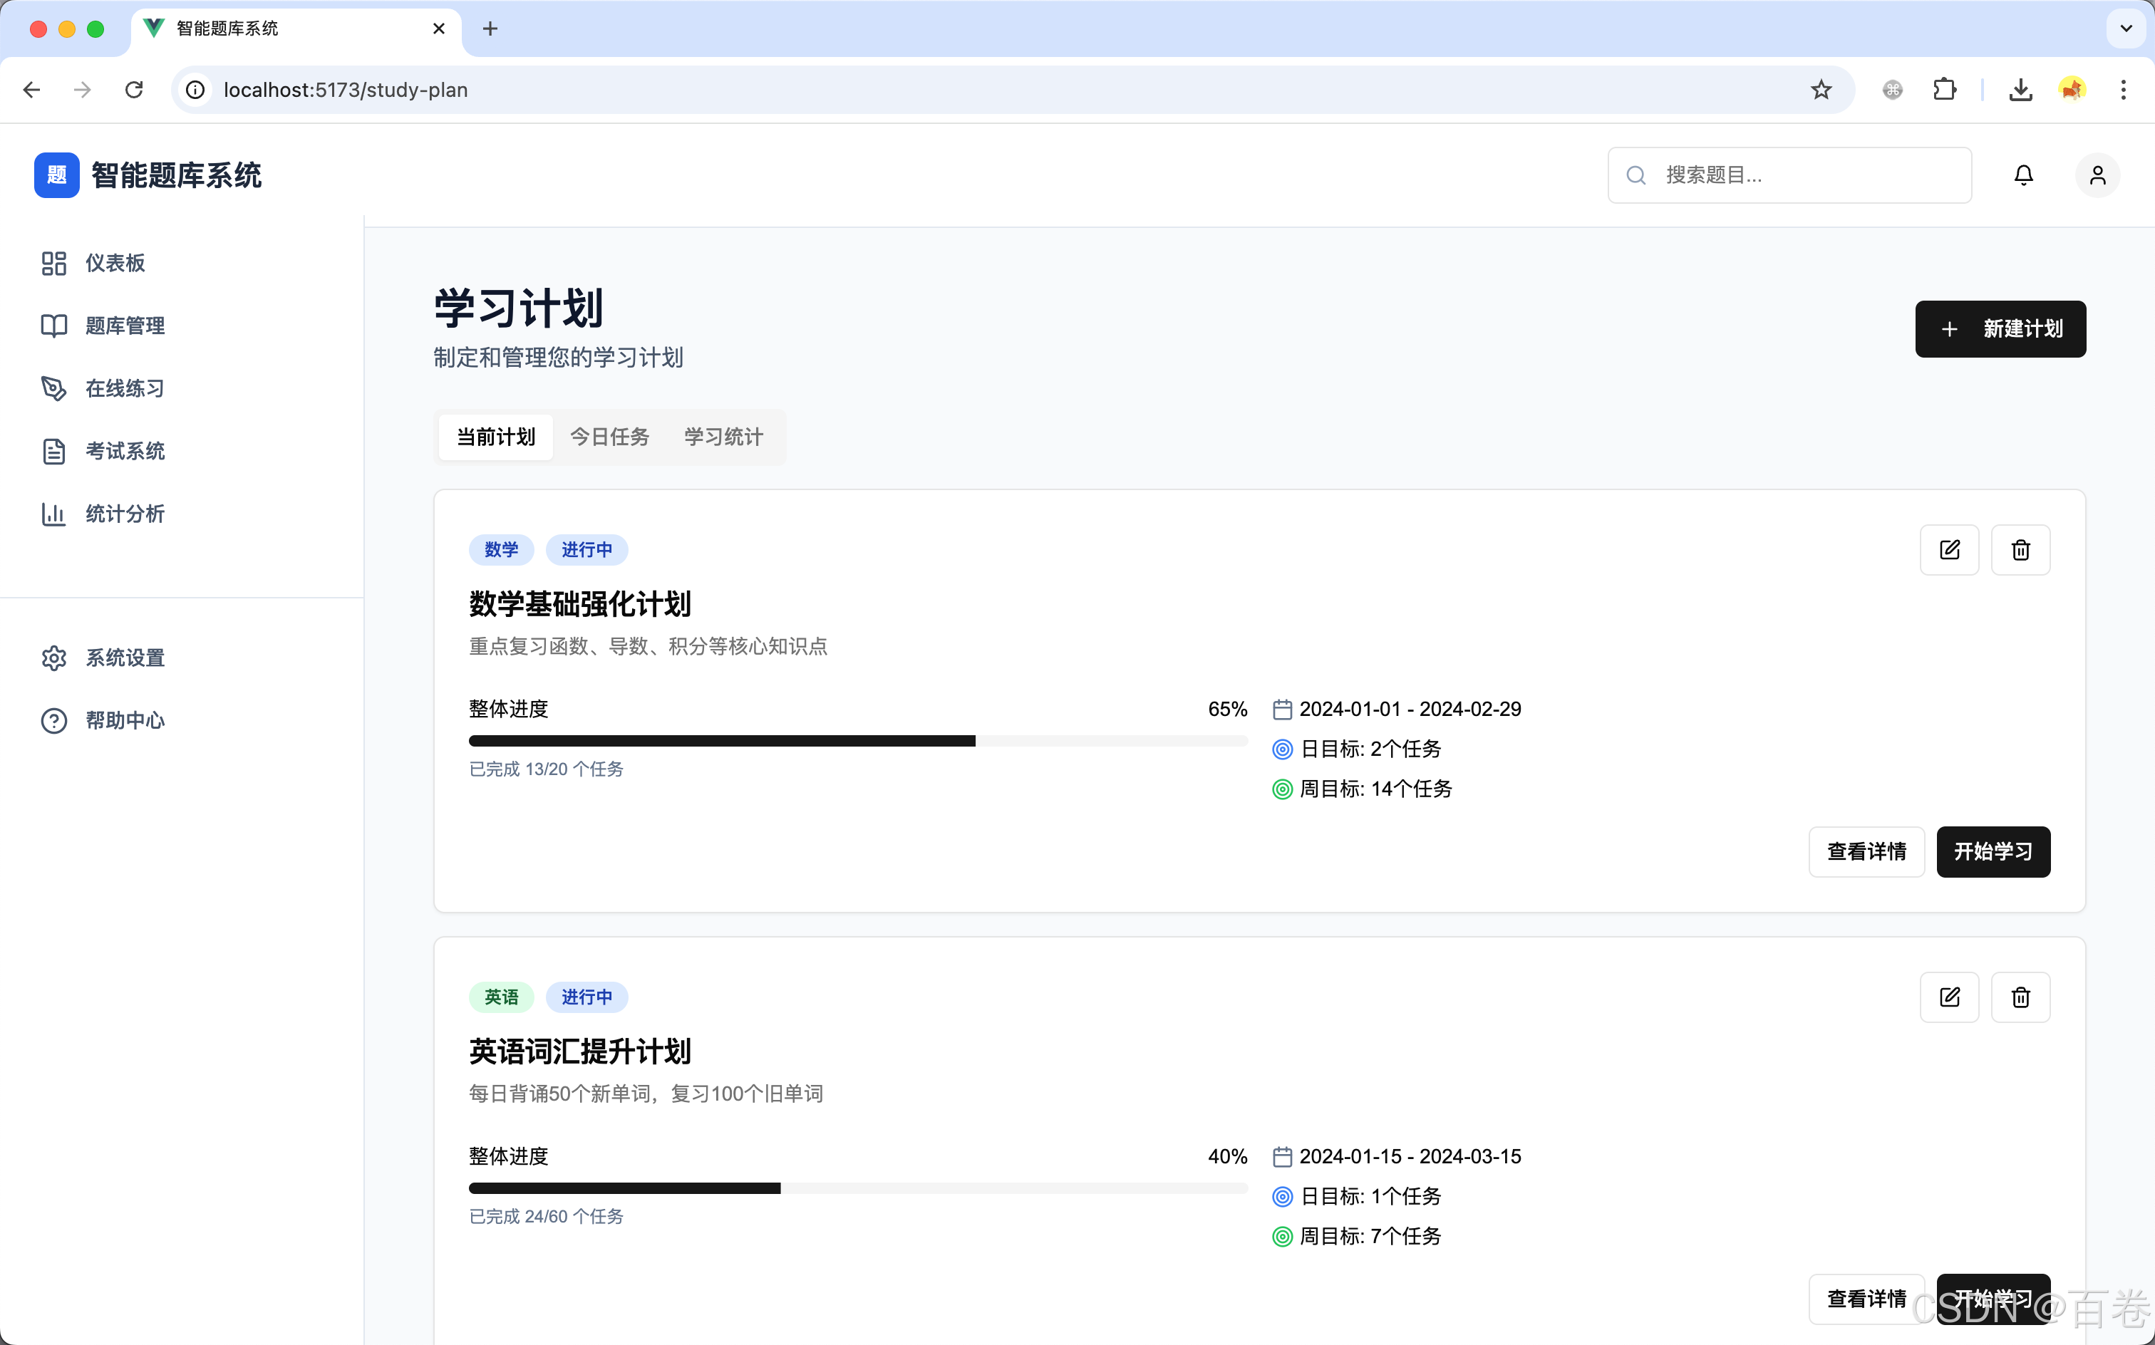
Task: Edit the 数学基础强化计划 plan
Action: [x=1950, y=550]
